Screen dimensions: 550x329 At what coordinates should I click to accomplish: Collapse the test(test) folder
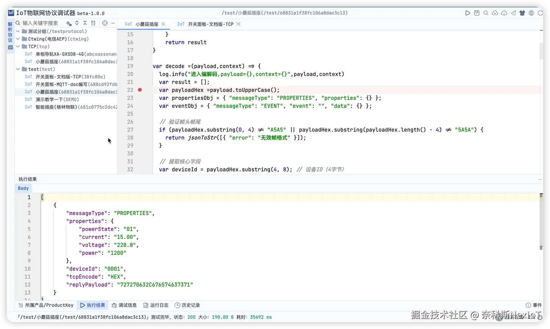18,69
